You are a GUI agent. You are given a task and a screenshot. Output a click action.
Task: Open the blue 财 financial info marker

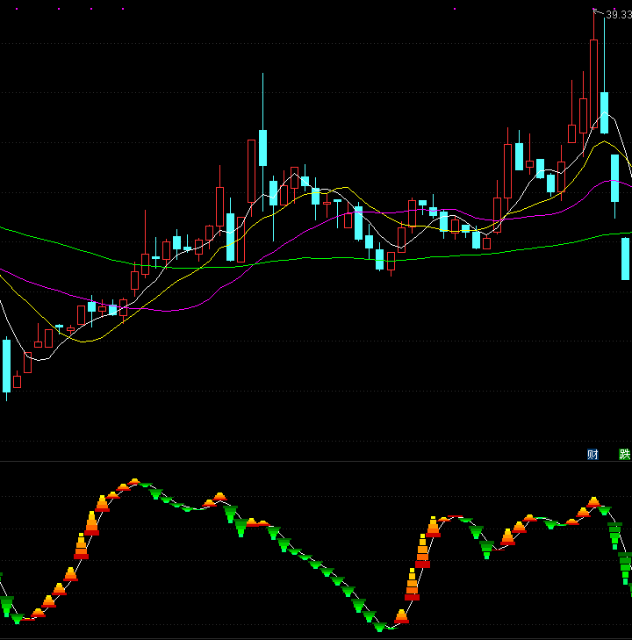tap(592, 454)
